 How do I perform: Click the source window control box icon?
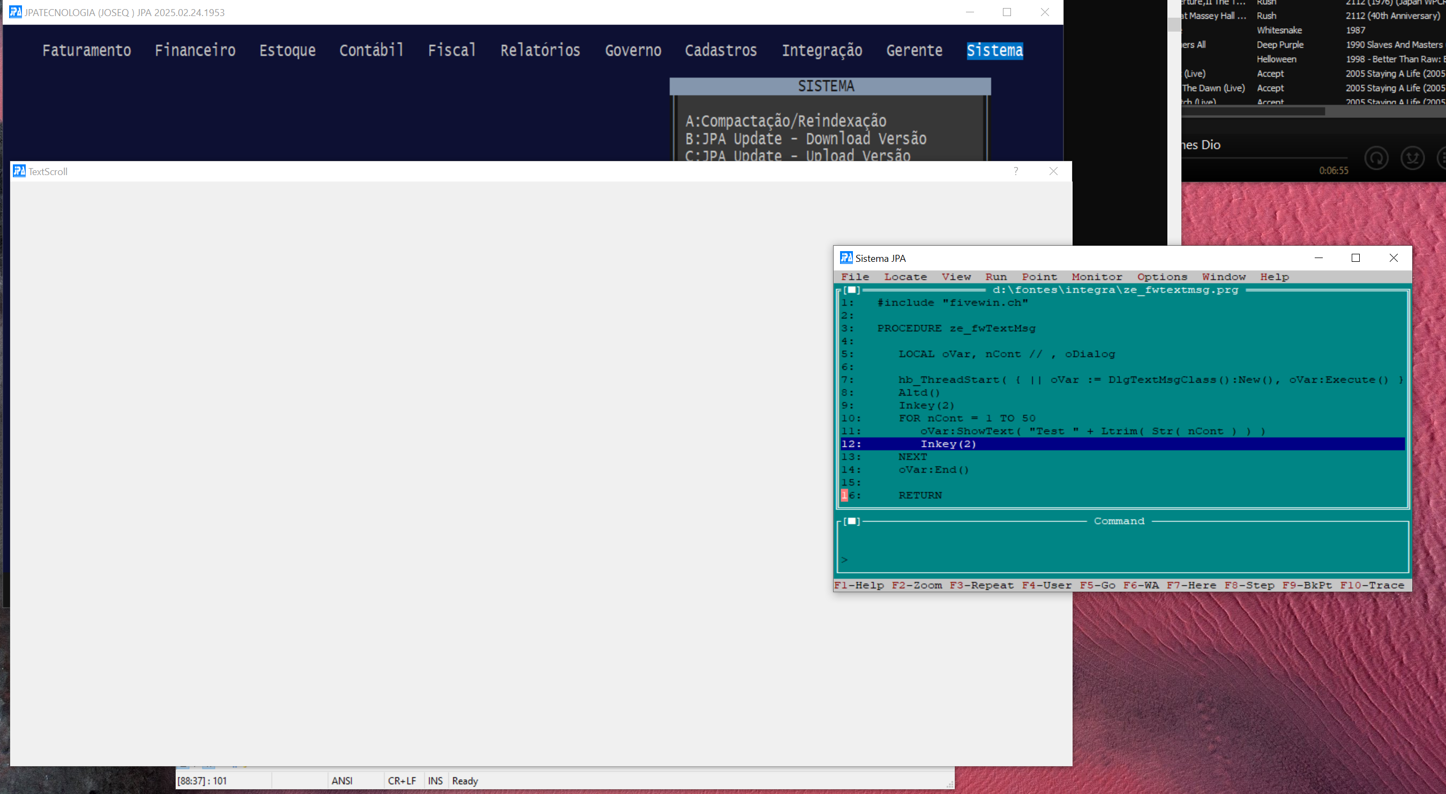pyautogui.click(x=851, y=290)
